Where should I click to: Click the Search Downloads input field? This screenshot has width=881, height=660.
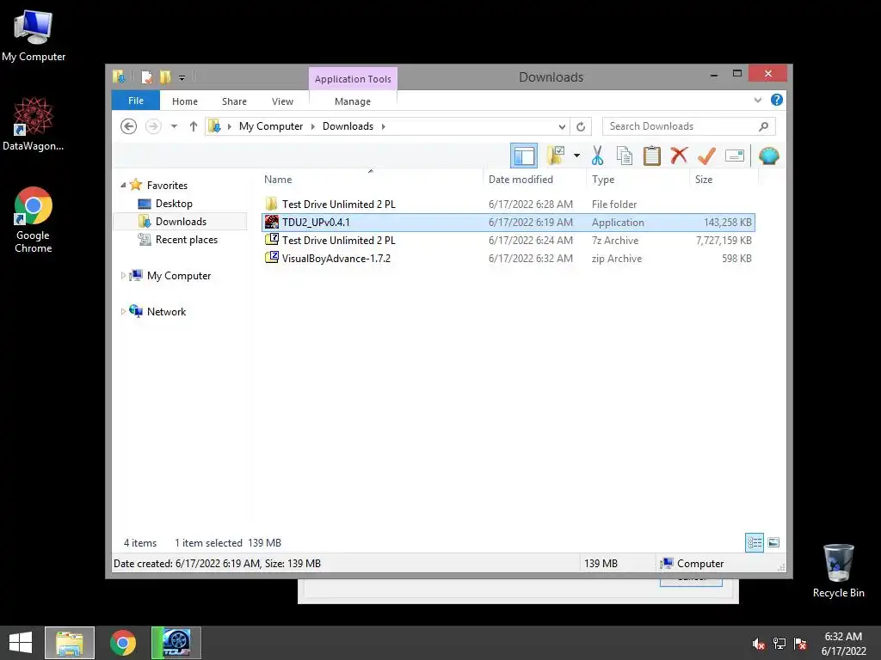pos(680,126)
